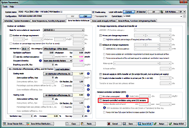Click Save & Exit disk icon button
The width and height of the screenshot is (189, 128).
[x=147, y=123]
